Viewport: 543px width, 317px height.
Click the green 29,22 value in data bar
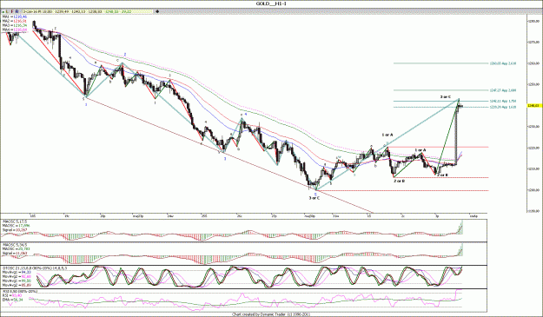click(x=127, y=11)
